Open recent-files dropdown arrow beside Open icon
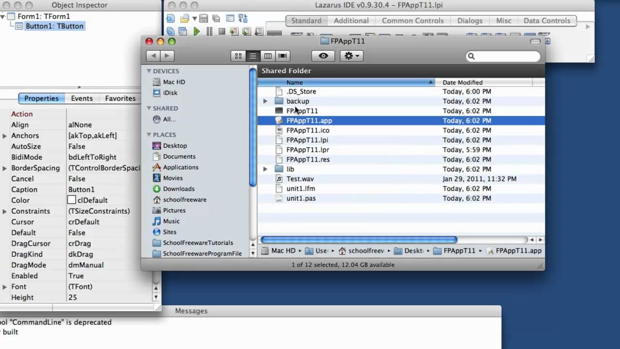620x349 pixels. tap(195, 18)
